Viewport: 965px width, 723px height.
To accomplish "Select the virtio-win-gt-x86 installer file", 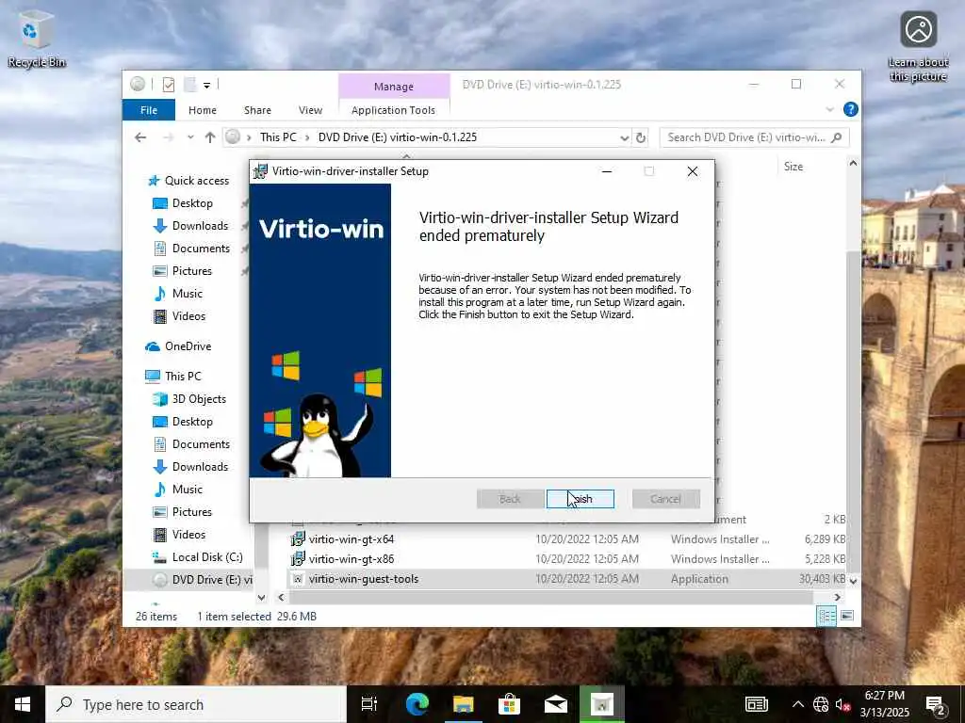I will pos(352,559).
